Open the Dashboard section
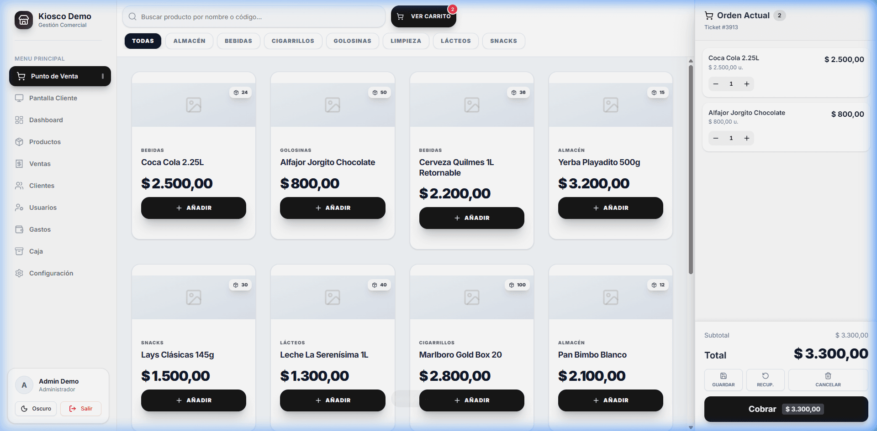This screenshot has width=877, height=431. 46,120
